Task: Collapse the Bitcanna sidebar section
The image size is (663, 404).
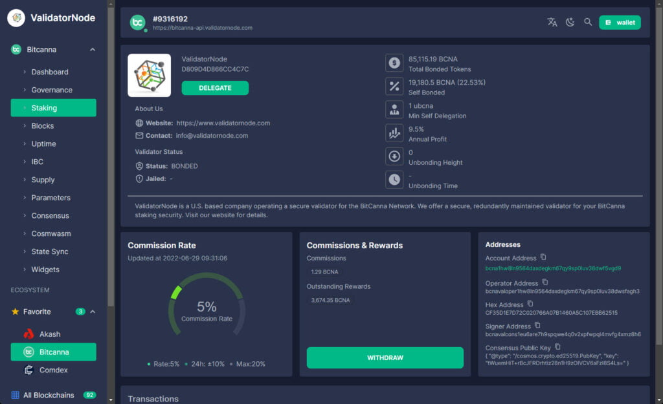Action: [x=93, y=49]
